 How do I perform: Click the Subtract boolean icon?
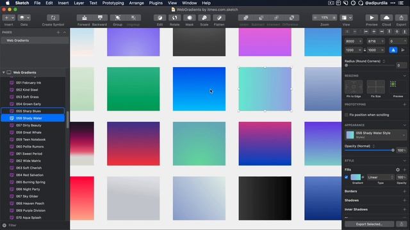(x=261, y=18)
